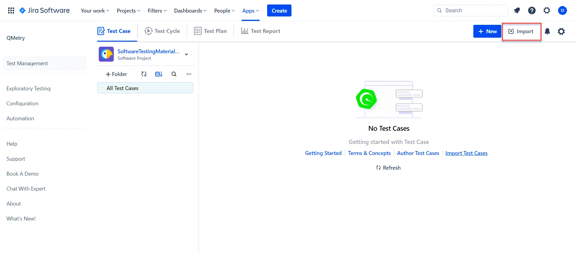Open the folder more options ellipsis
The width and height of the screenshot is (576, 254).
tap(189, 74)
